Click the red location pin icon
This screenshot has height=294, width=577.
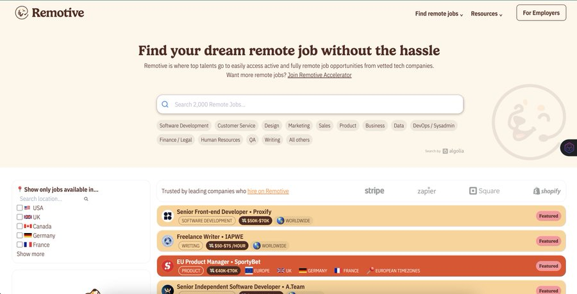tap(20, 189)
